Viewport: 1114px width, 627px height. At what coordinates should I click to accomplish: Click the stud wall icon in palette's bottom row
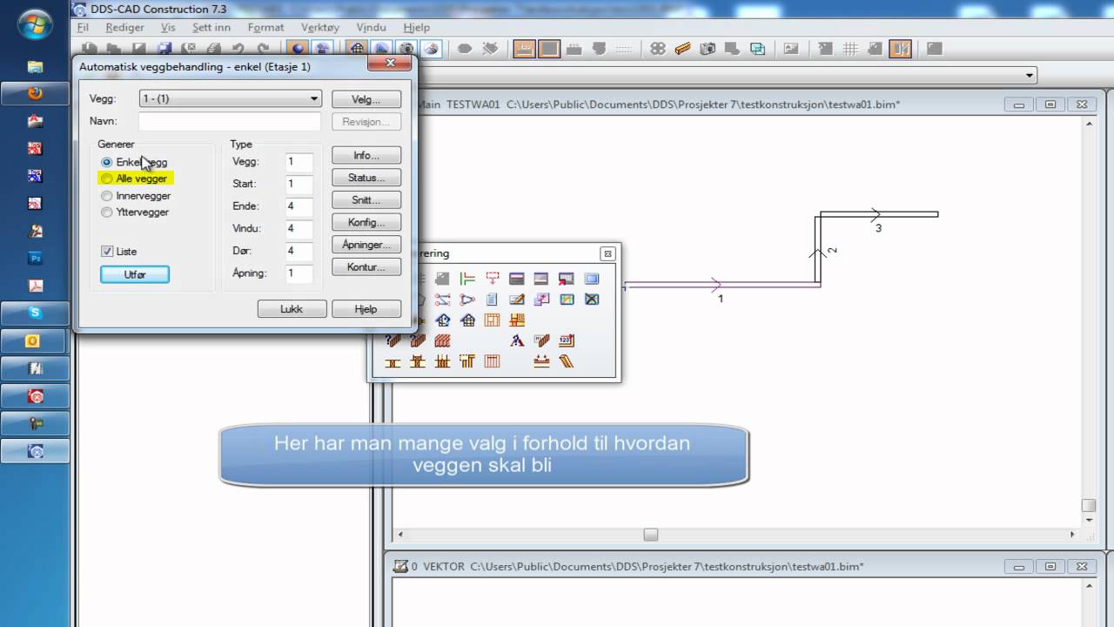(x=493, y=361)
